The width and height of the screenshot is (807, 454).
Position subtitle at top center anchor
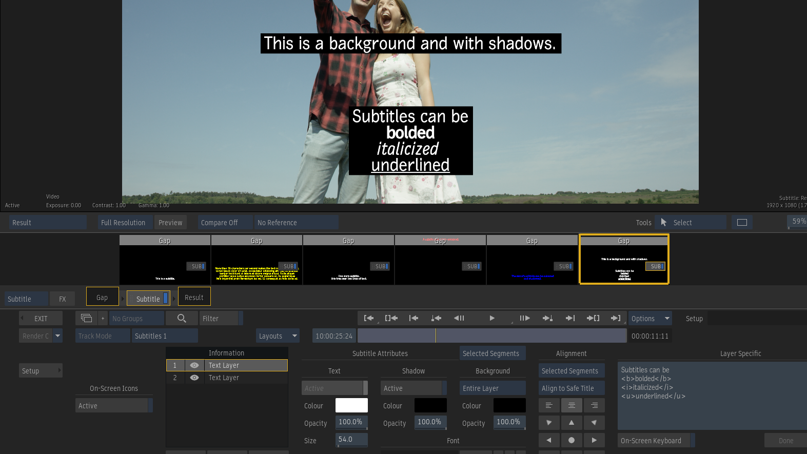click(x=572, y=423)
